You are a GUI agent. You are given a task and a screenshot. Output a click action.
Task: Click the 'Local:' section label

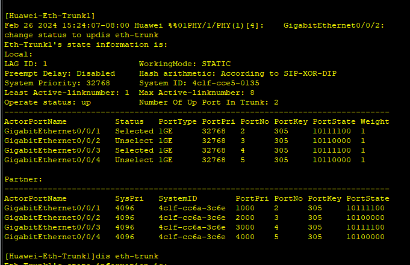point(18,54)
